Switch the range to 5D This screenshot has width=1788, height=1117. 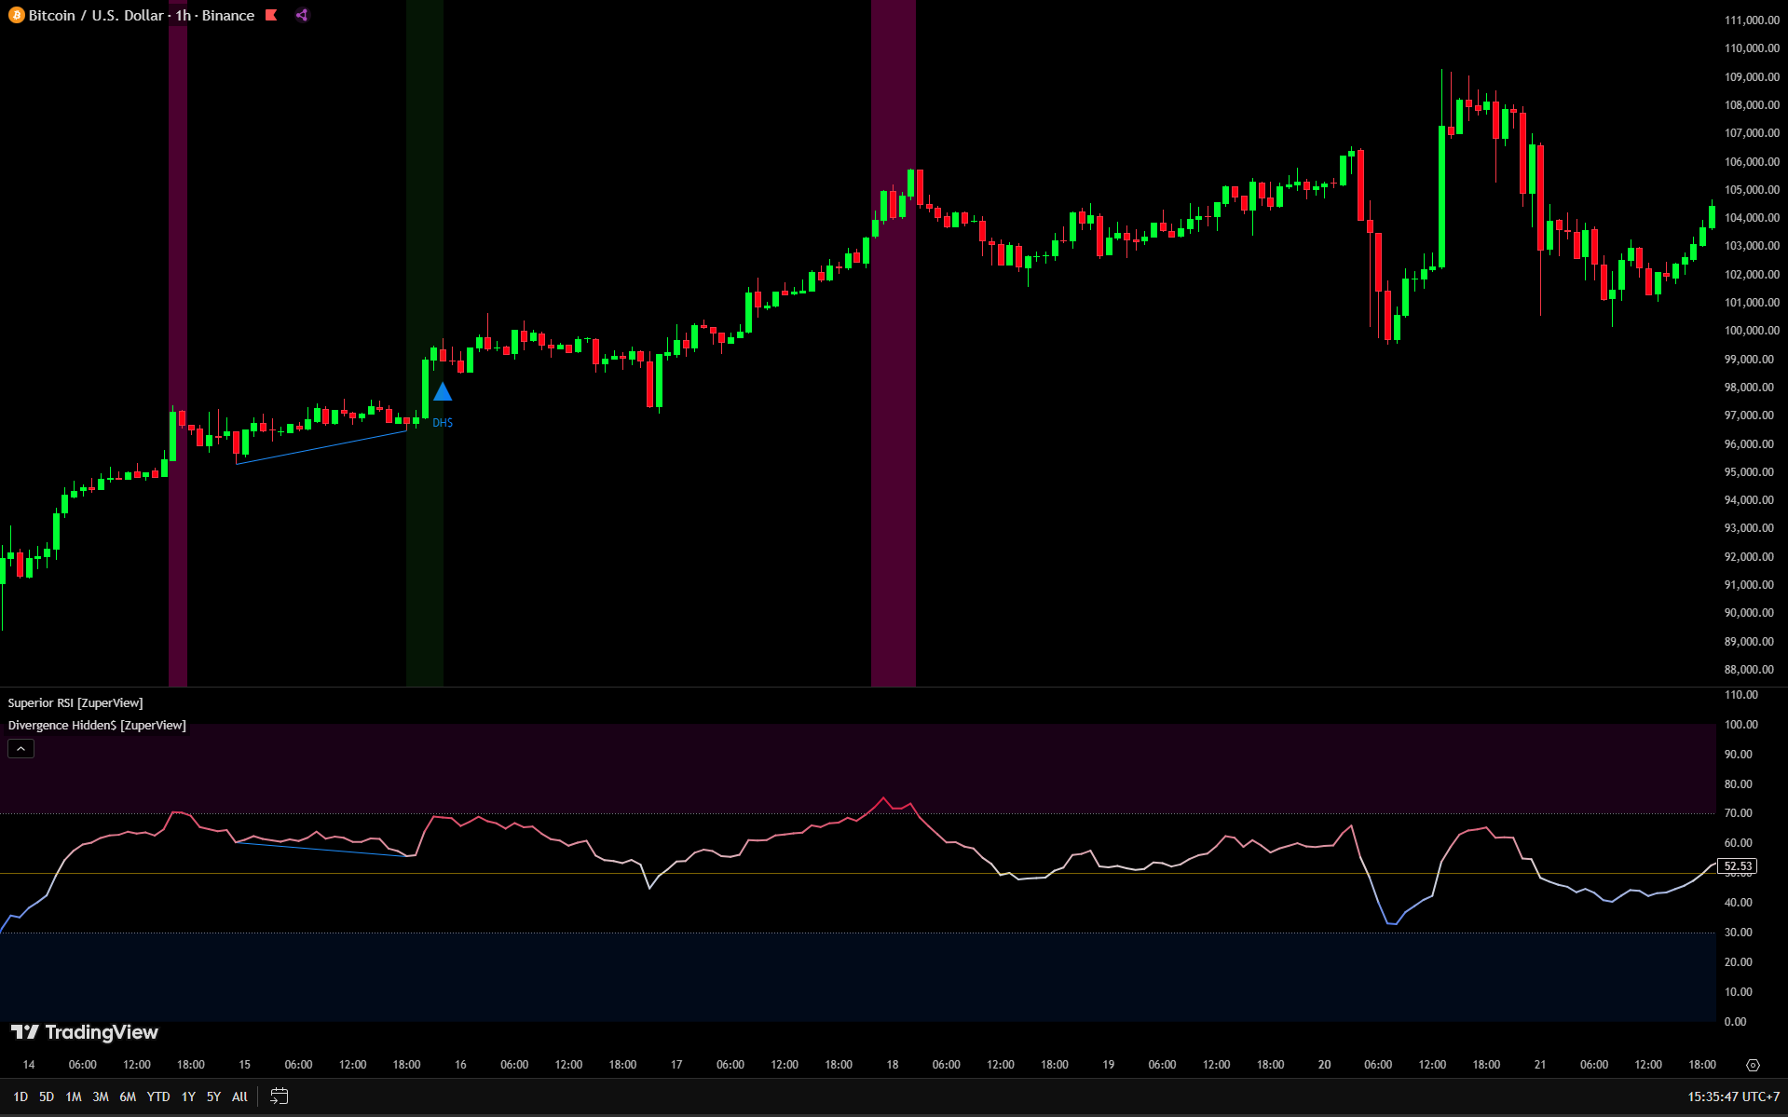47,1097
